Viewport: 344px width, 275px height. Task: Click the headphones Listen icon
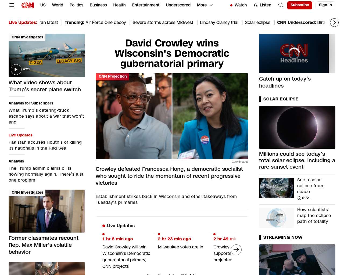256,5
